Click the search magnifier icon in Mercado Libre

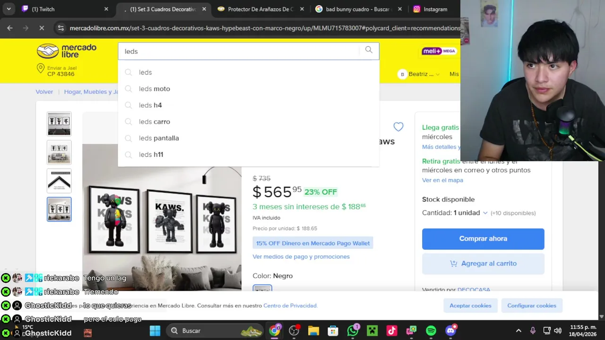369,50
